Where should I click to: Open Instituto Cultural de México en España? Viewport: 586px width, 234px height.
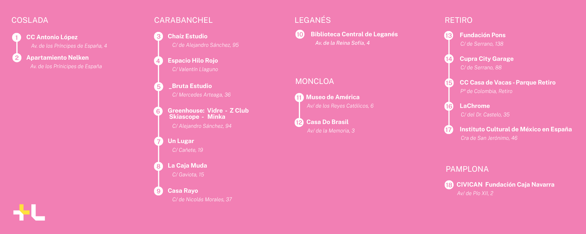pyautogui.click(x=516, y=129)
